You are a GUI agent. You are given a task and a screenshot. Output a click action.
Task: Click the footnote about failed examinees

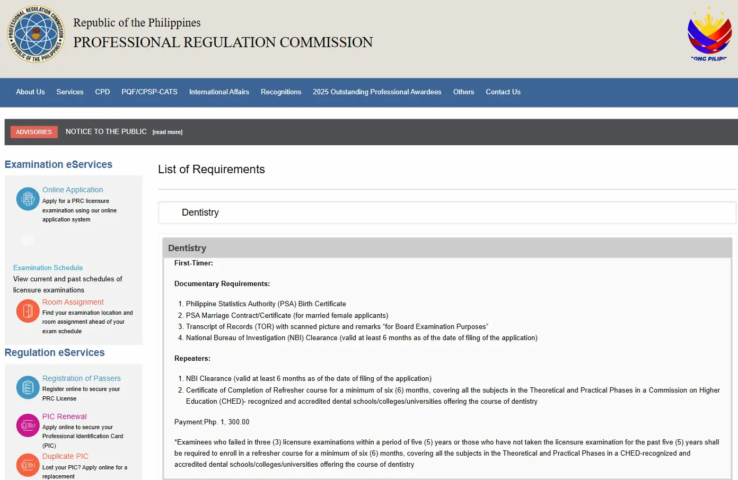[447, 453]
